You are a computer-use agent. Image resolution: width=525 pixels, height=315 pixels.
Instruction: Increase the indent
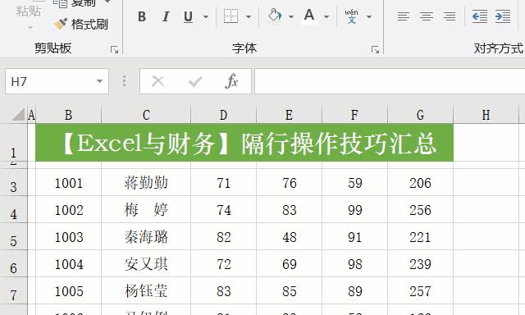(503, 16)
